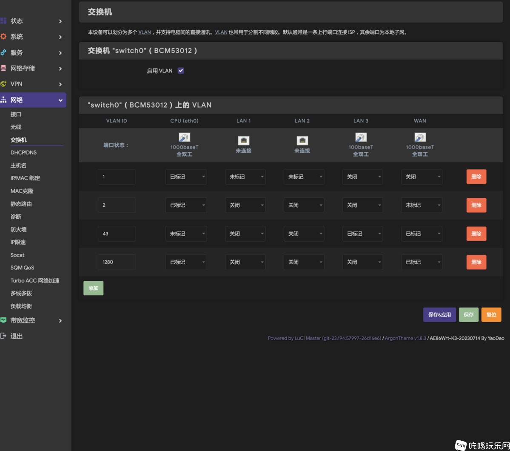
Task: Click the WAN port status icon
Action: (x=420, y=137)
